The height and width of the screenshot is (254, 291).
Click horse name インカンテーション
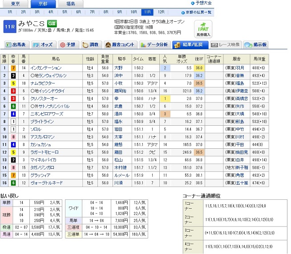click(x=45, y=68)
